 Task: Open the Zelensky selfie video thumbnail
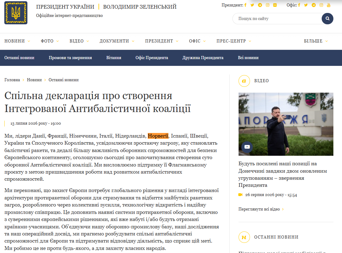point(286,124)
